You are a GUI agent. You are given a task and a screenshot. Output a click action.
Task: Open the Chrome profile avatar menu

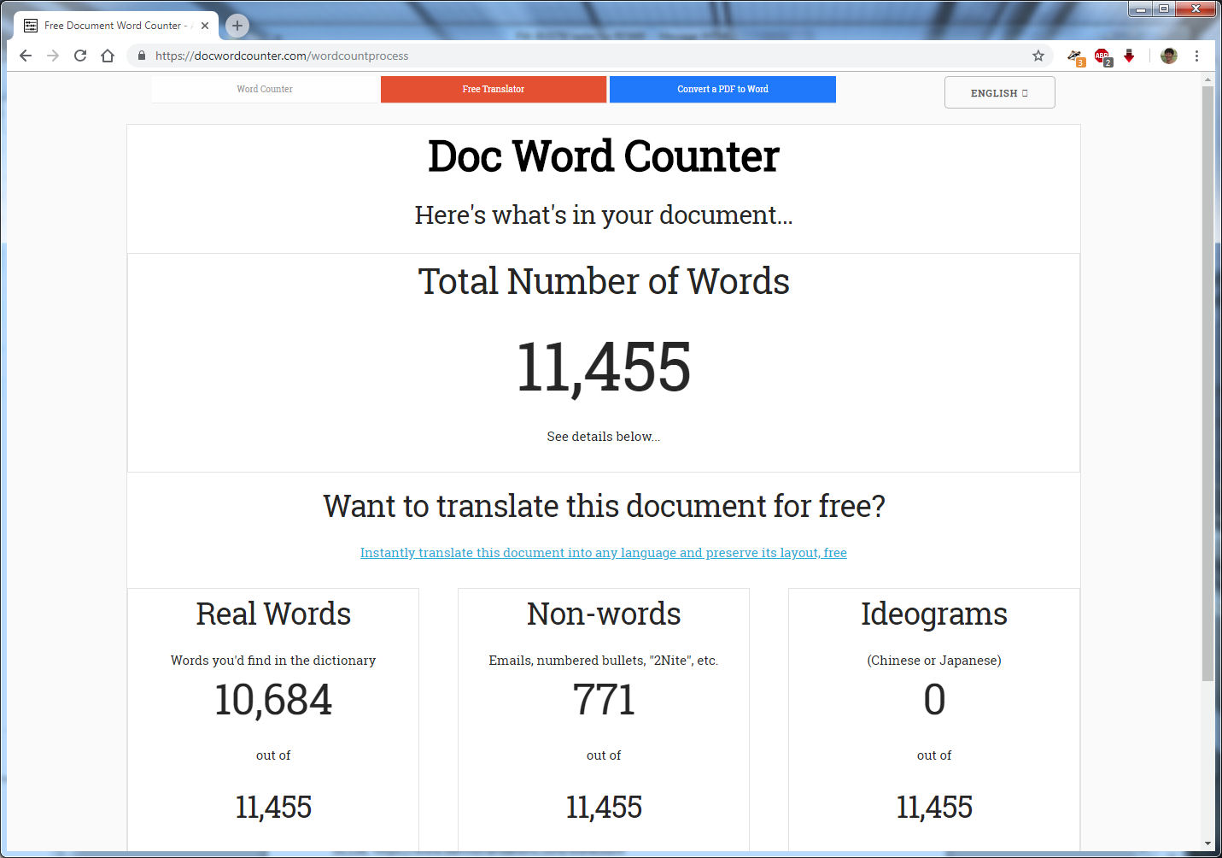point(1168,56)
